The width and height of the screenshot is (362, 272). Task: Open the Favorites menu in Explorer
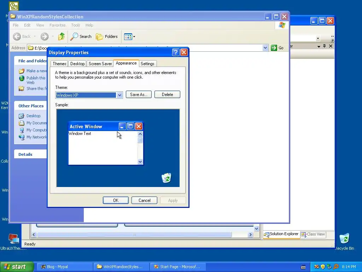pyautogui.click(x=58, y=25)
